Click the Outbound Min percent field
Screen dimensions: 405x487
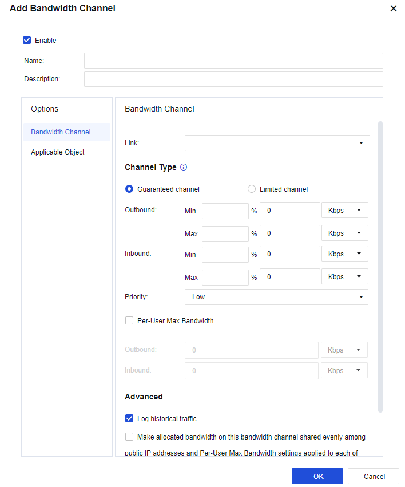[x=225, y=211]
